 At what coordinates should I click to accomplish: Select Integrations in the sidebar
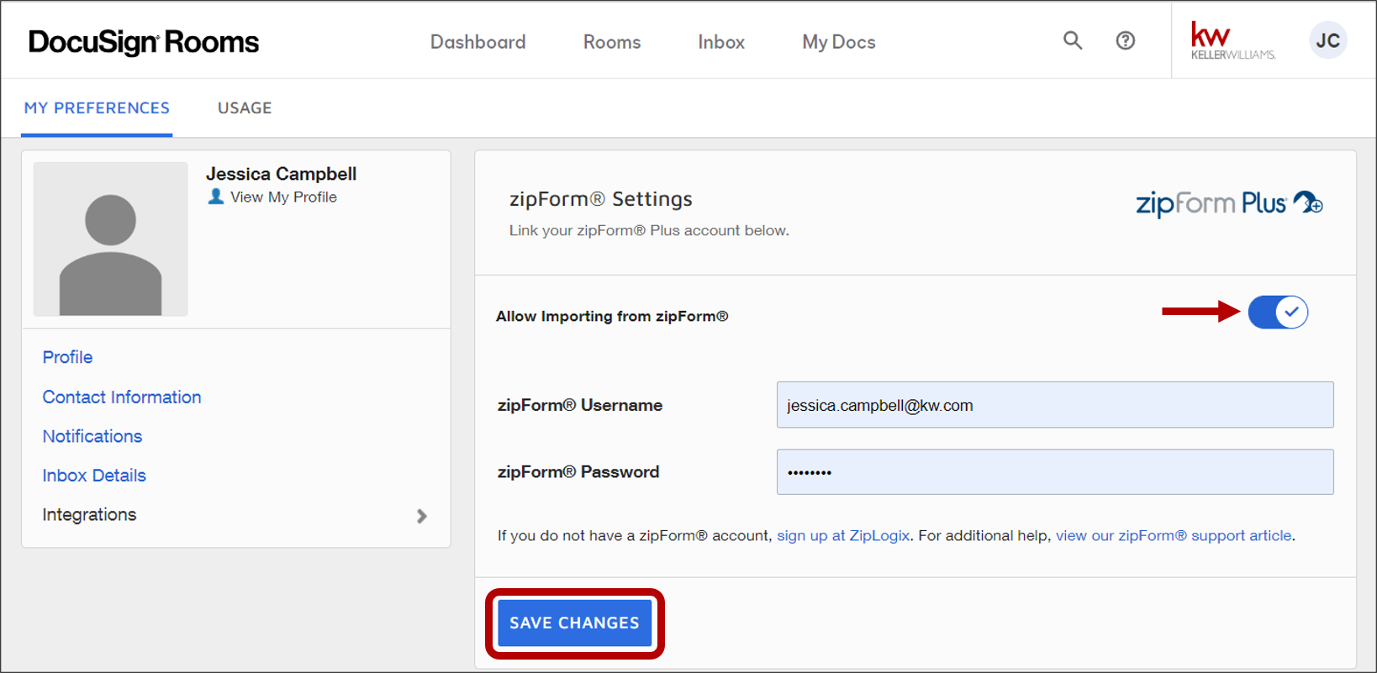(x=89, y=514)
